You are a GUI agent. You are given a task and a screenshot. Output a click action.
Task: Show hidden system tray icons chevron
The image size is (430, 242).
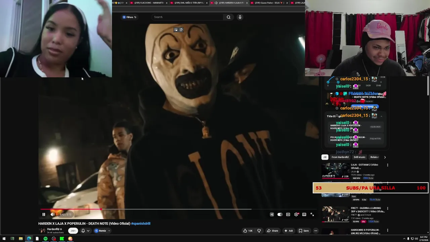click(x=404, y=239)
